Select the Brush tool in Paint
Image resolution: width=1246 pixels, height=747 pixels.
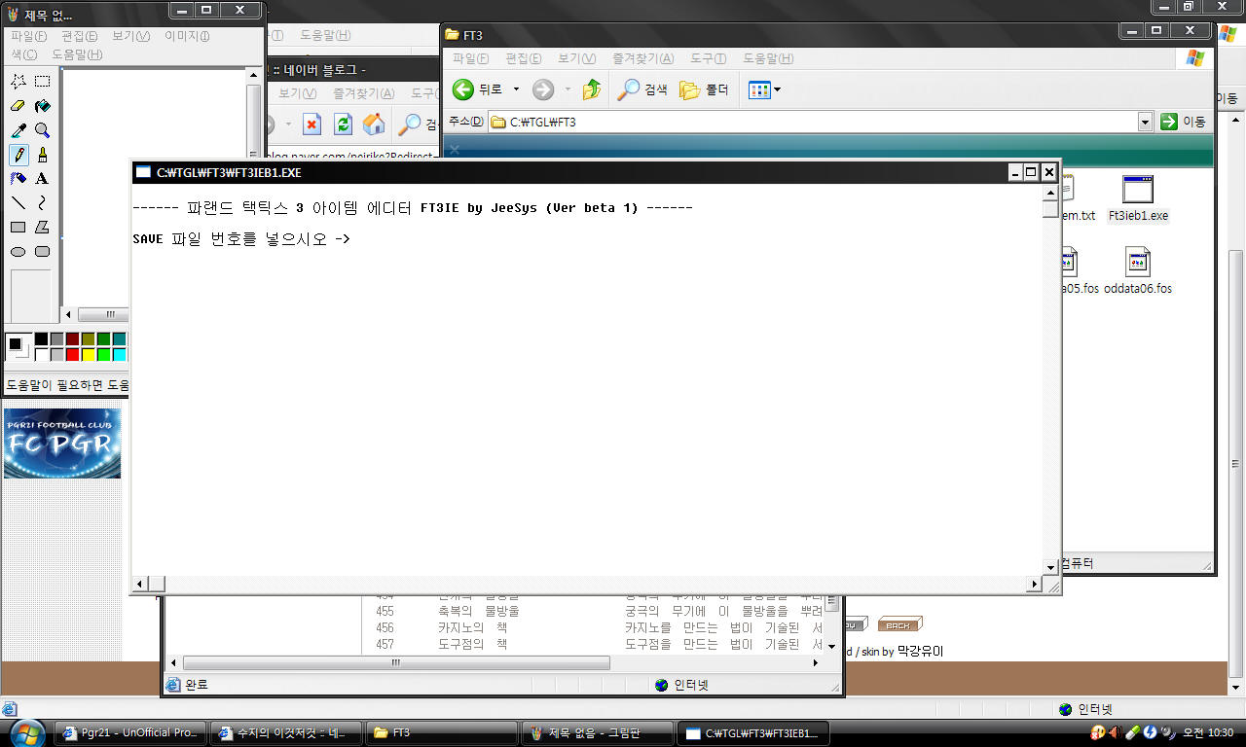point(43,155)
